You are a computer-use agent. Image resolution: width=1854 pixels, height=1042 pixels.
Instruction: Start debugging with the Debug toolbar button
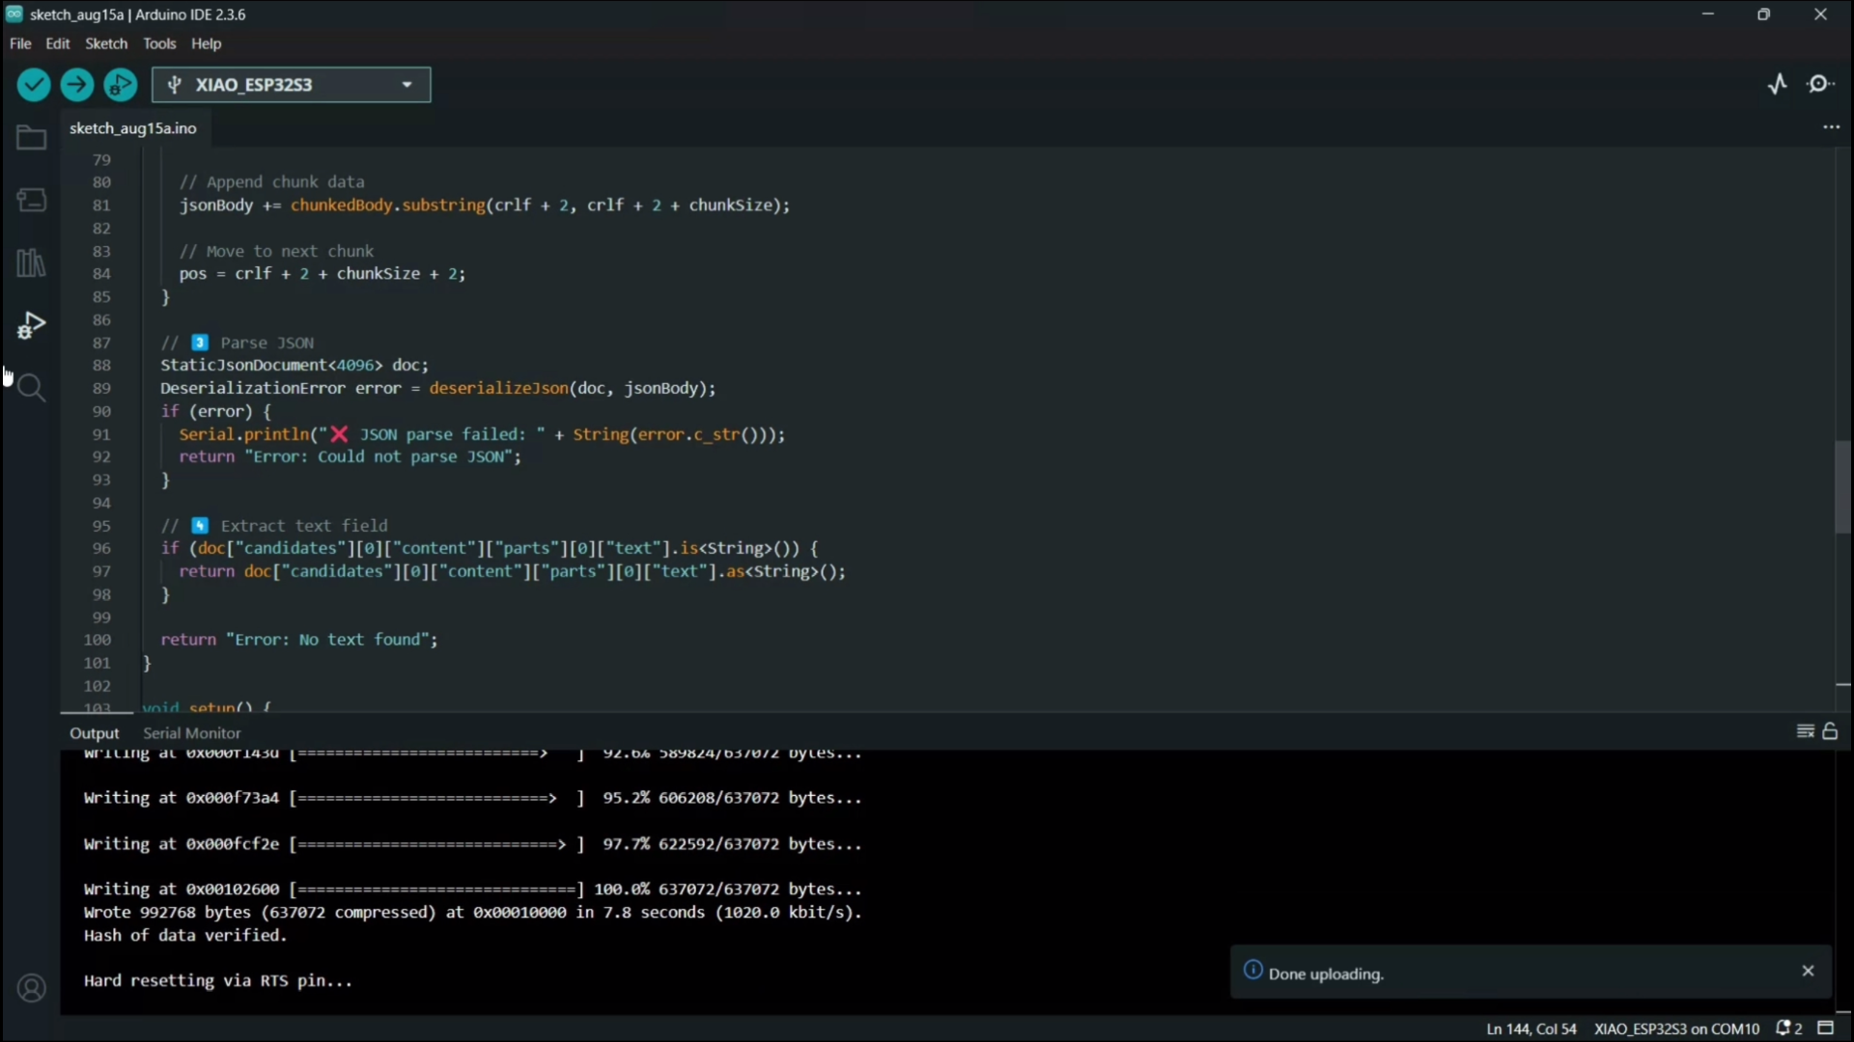pyautogui.click(x=121, y=85)
